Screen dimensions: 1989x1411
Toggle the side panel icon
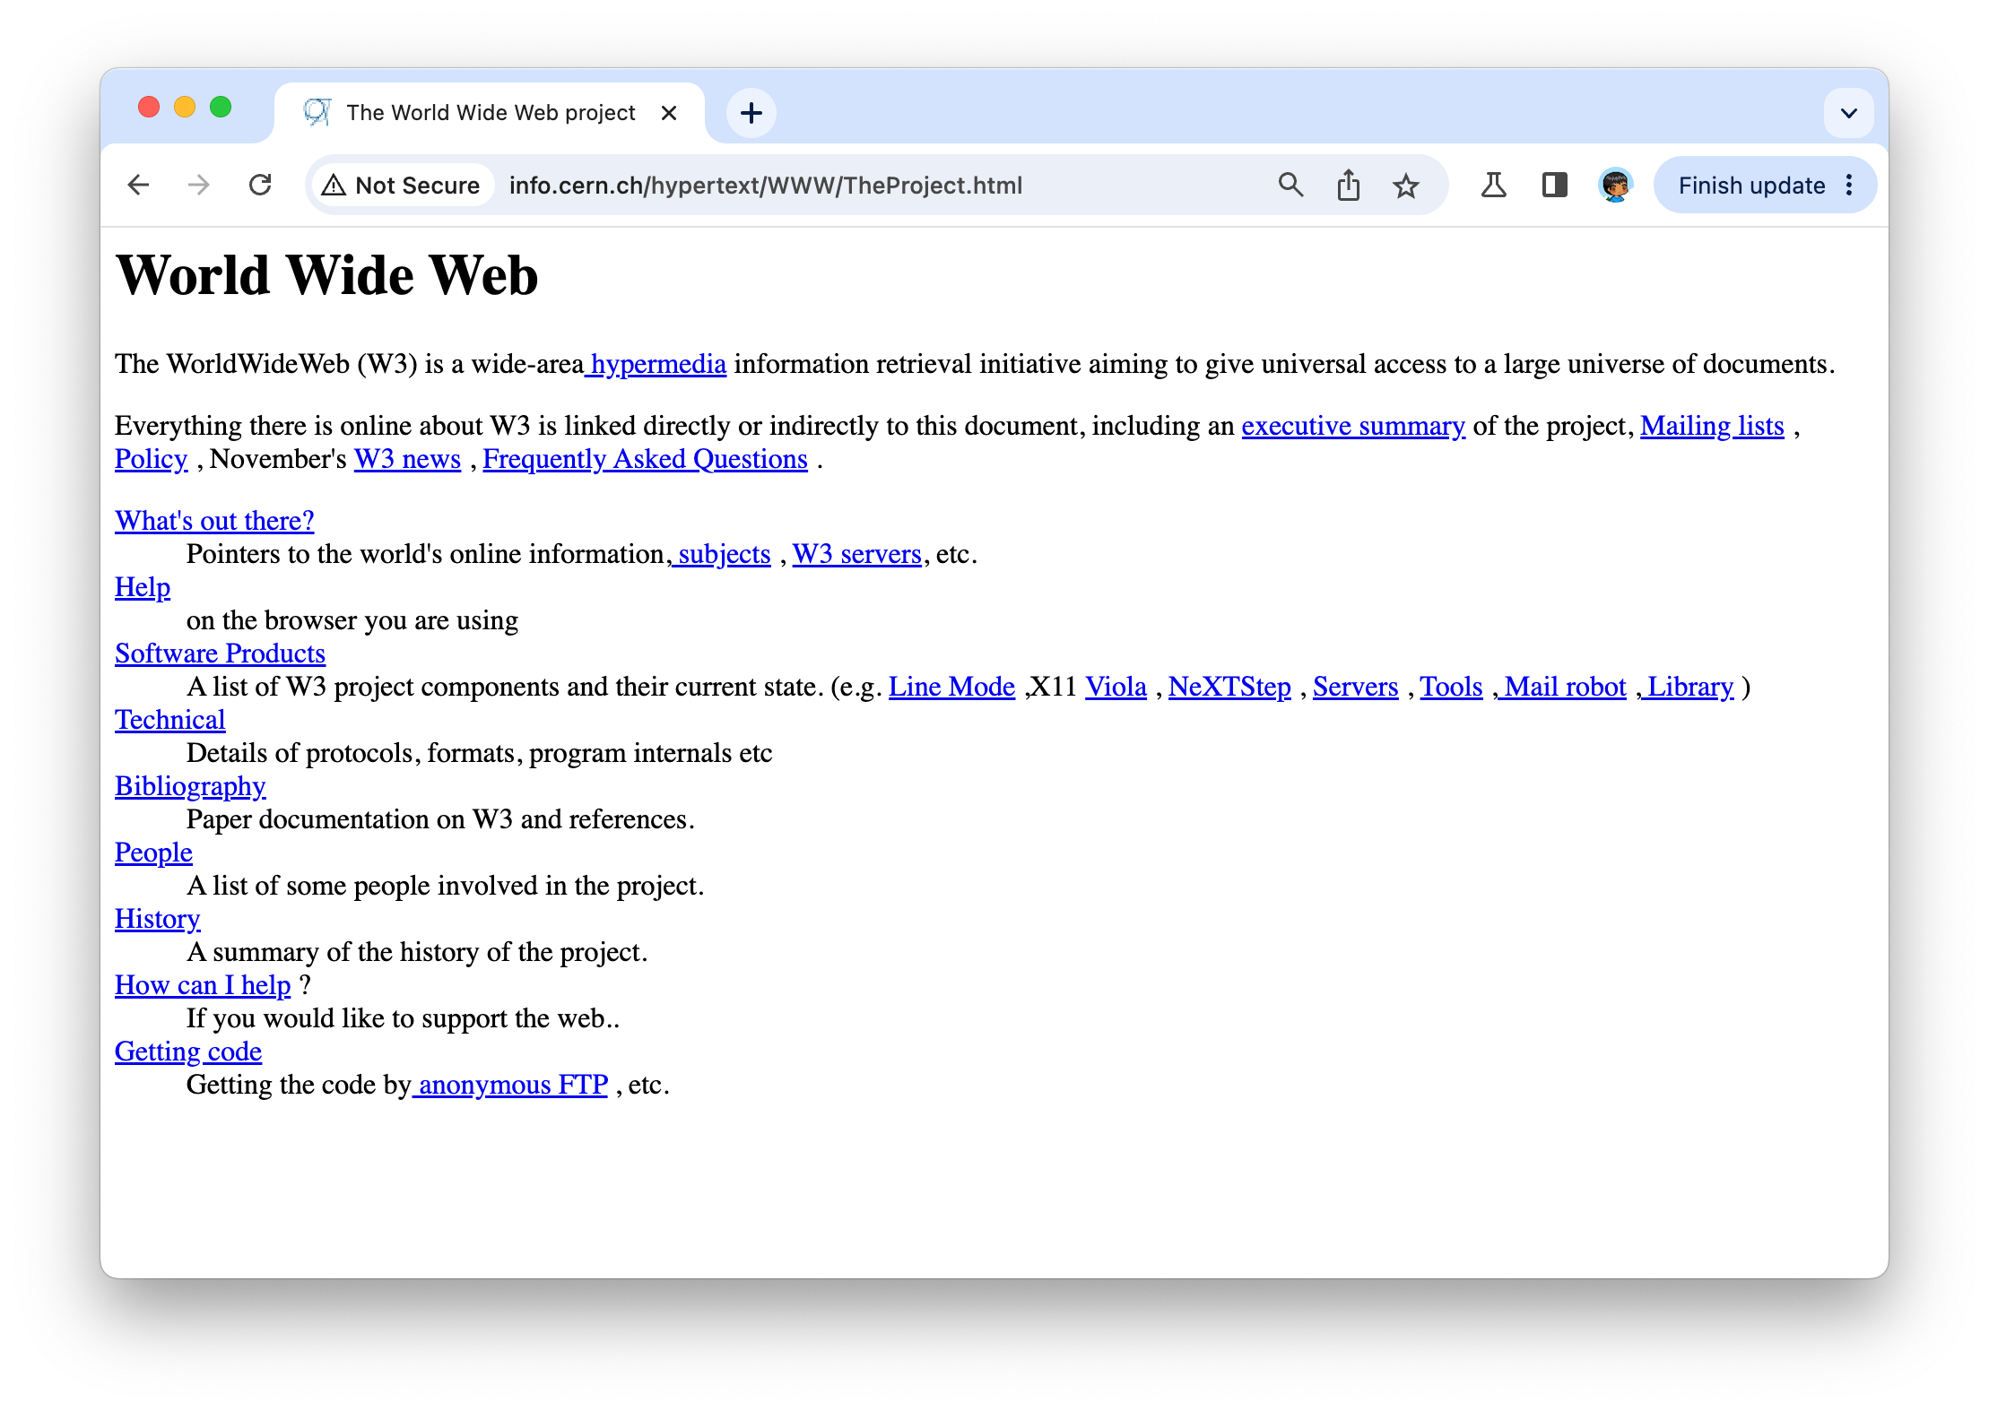tap(1554, 186)
